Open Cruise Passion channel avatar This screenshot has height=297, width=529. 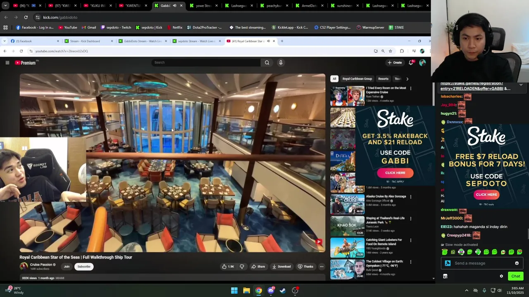tap(24, 266)
